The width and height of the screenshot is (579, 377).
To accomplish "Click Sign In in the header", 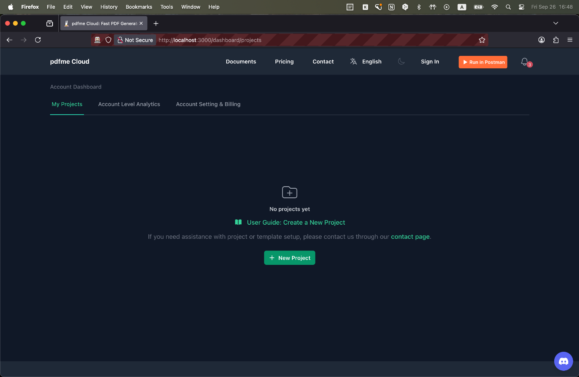I will point(430,62).
